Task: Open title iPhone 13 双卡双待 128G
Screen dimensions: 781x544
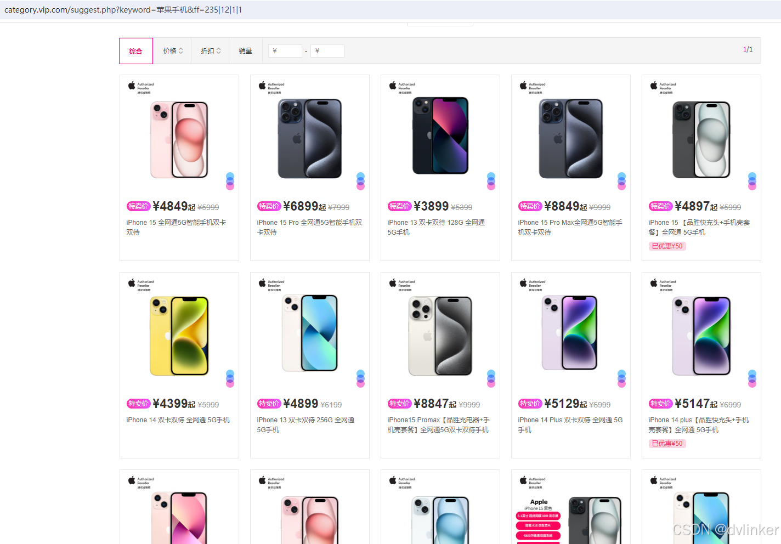Action: (436, 228)
